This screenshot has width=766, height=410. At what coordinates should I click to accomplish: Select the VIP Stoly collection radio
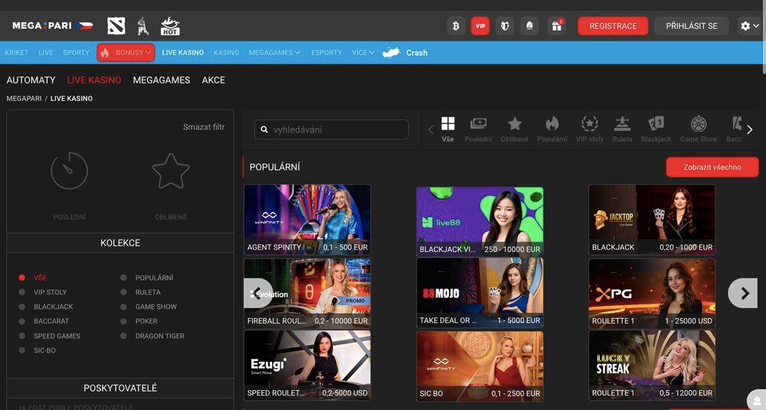point(22,292)
